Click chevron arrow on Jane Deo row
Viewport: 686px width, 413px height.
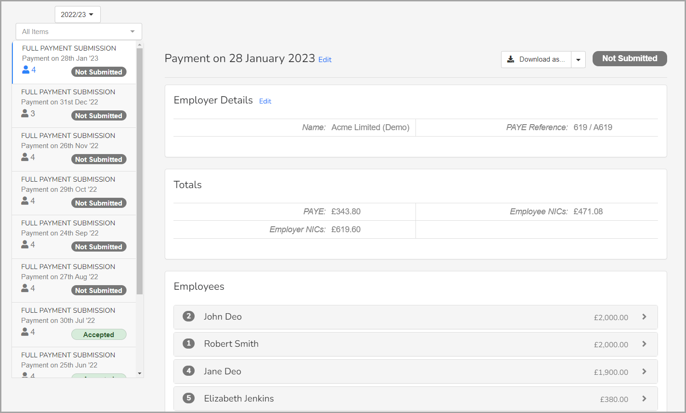[644, 372]
